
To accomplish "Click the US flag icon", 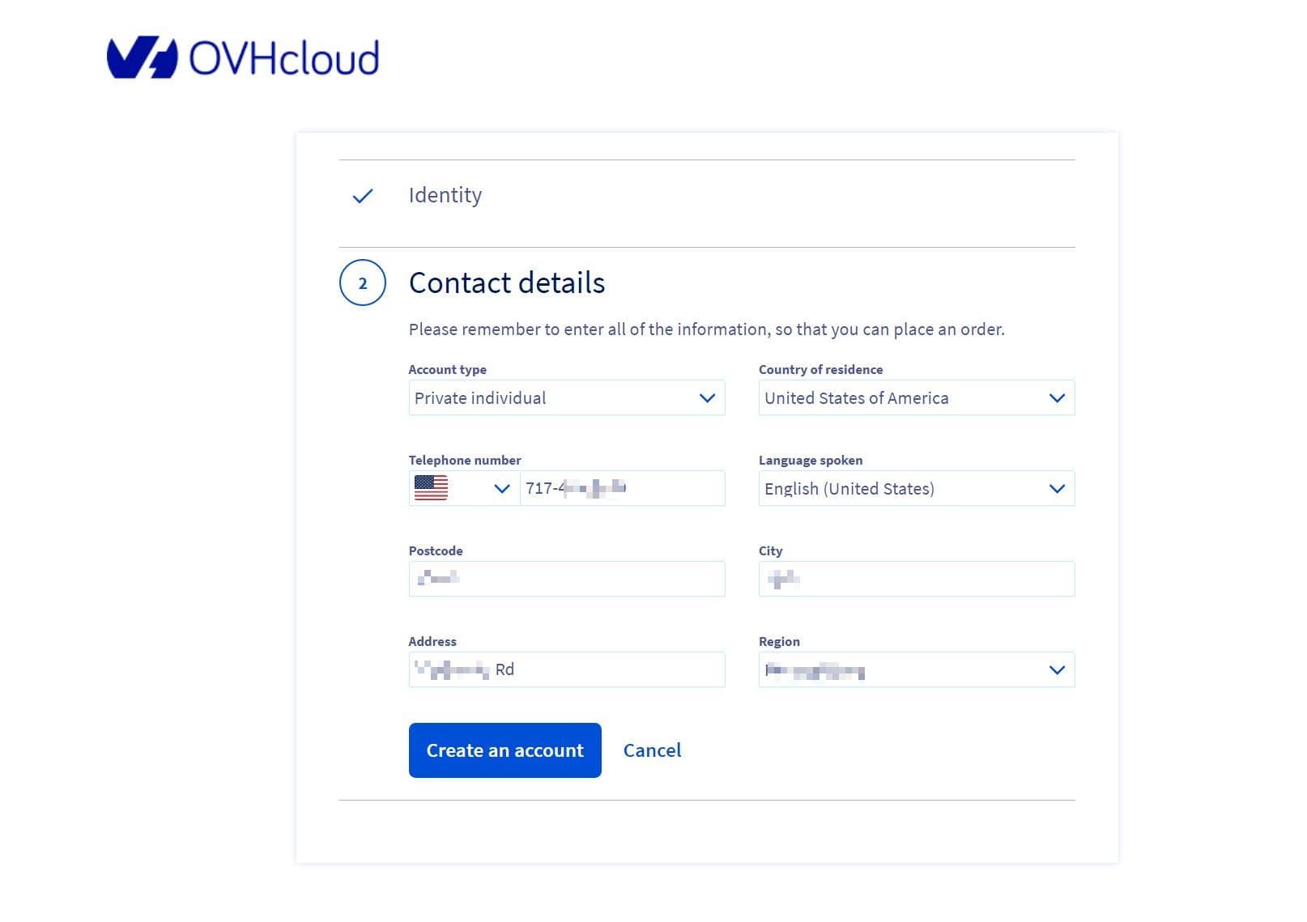I will (x=431, y=488).
